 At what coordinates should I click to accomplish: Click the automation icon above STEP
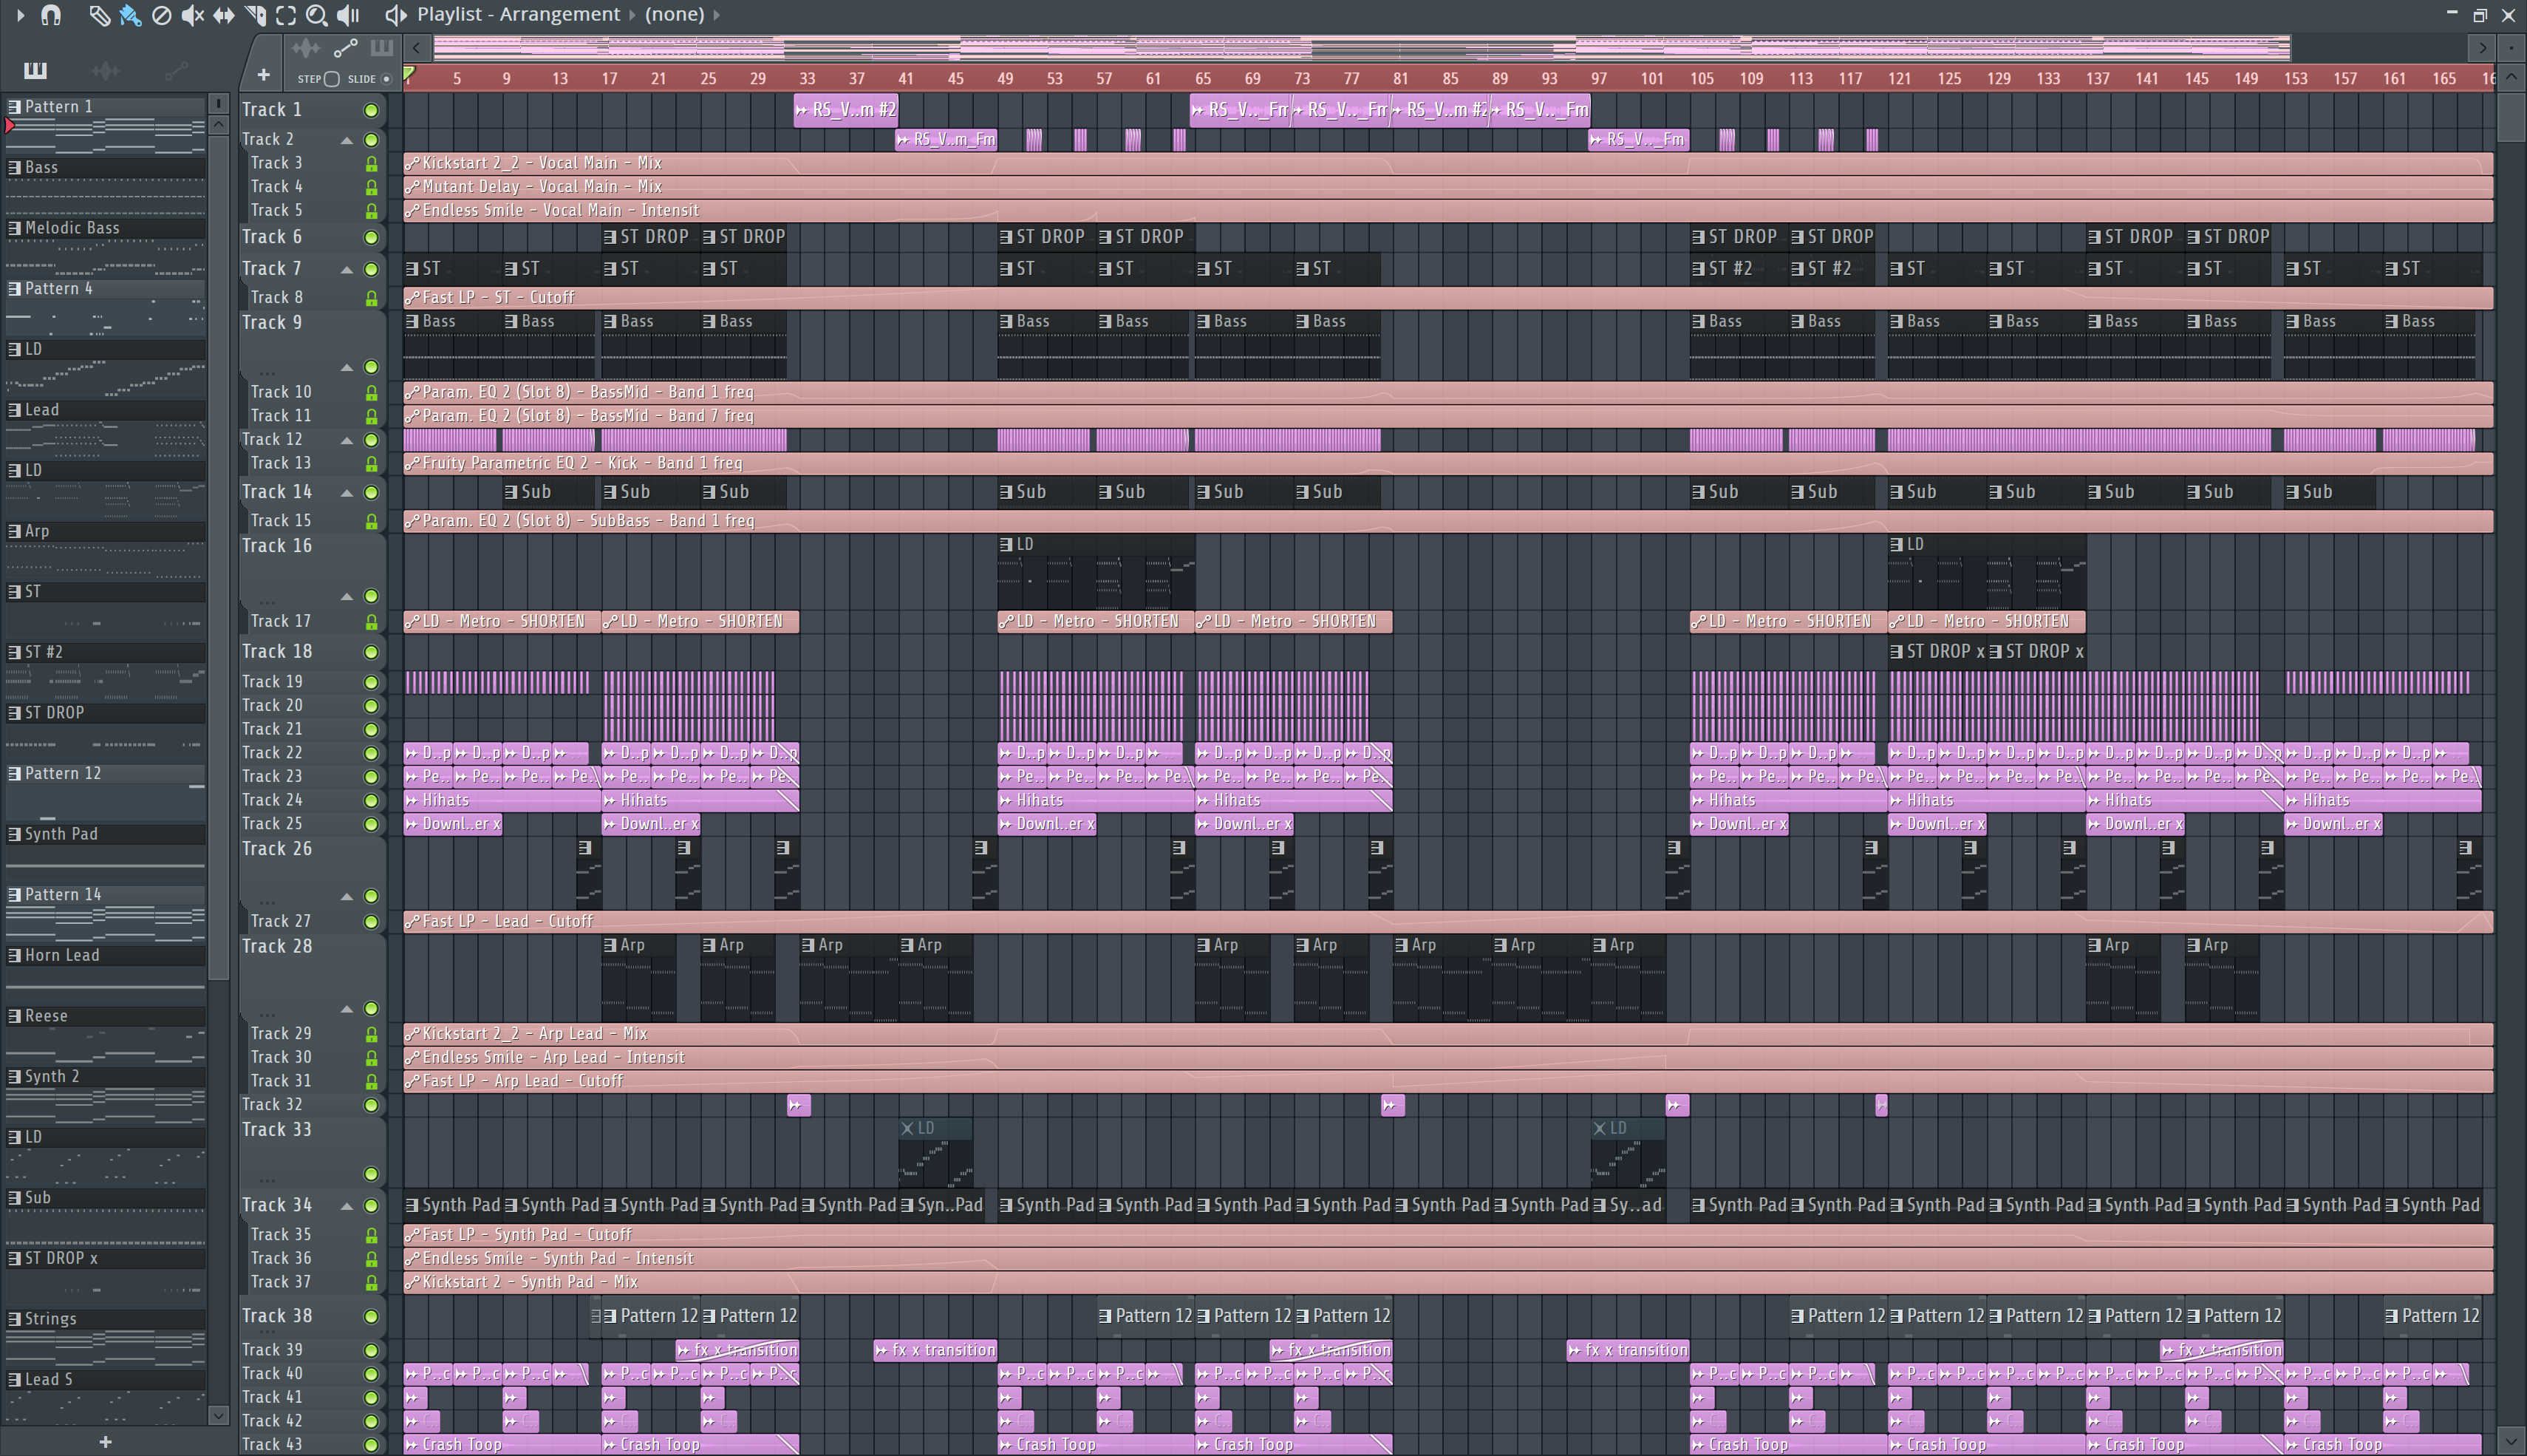[345, 48]
